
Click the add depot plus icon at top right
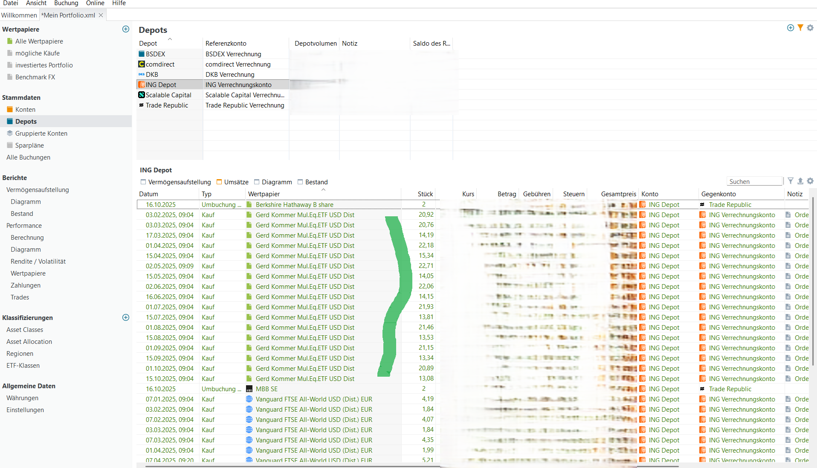click(x=790, y=28)
